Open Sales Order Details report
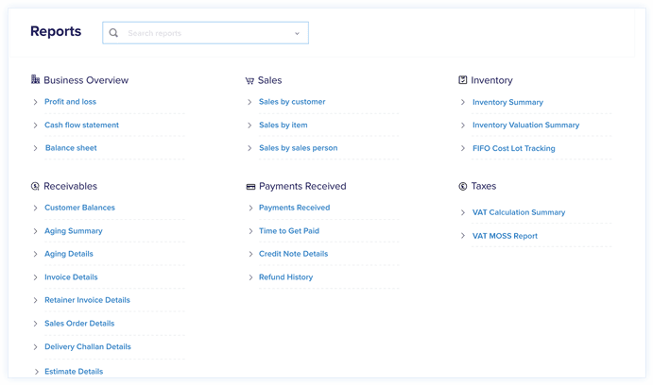This screenshot has height=385, width=653. [79, 324]
